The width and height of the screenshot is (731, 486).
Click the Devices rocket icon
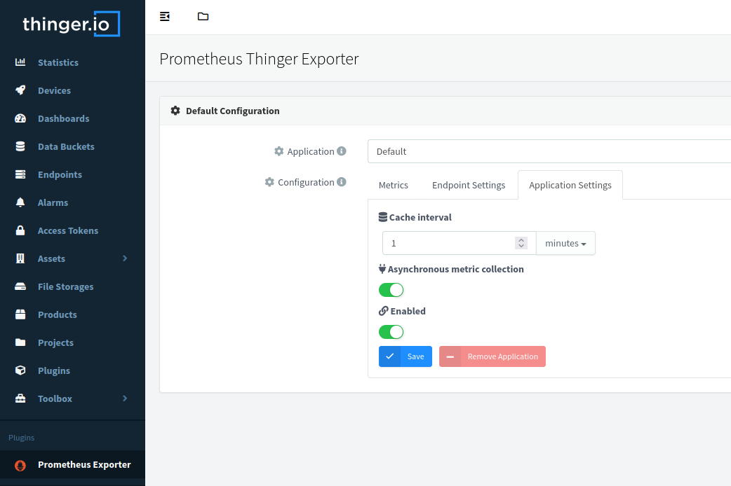pos(20,90)
